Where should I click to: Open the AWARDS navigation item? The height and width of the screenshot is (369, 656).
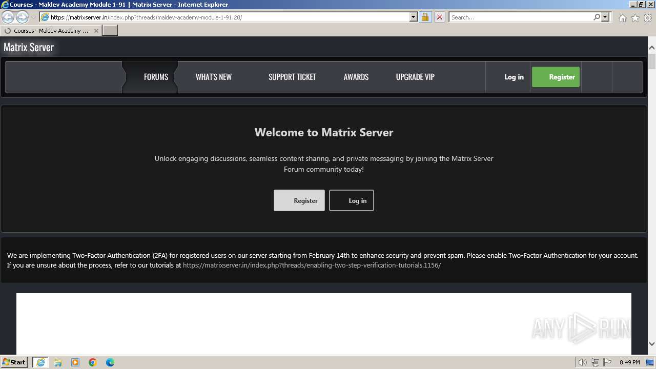coord(356,77)
